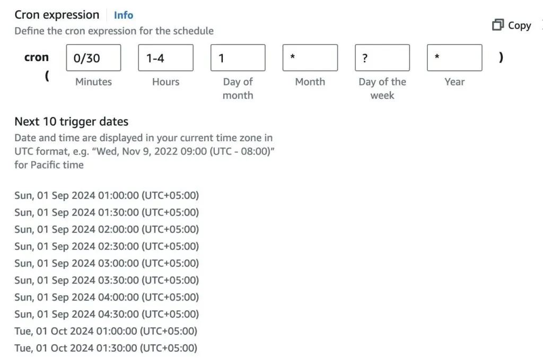Viewport: 543px width, 363px height.
Task: Click the cron ( opening parenthesis label
Action: tap(48, 76)
